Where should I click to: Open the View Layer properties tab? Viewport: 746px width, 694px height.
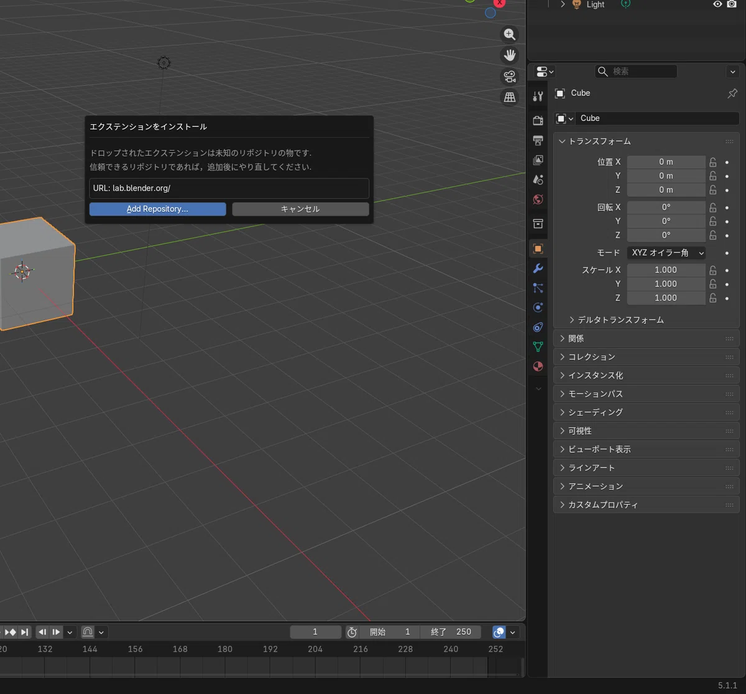point(538,160)
